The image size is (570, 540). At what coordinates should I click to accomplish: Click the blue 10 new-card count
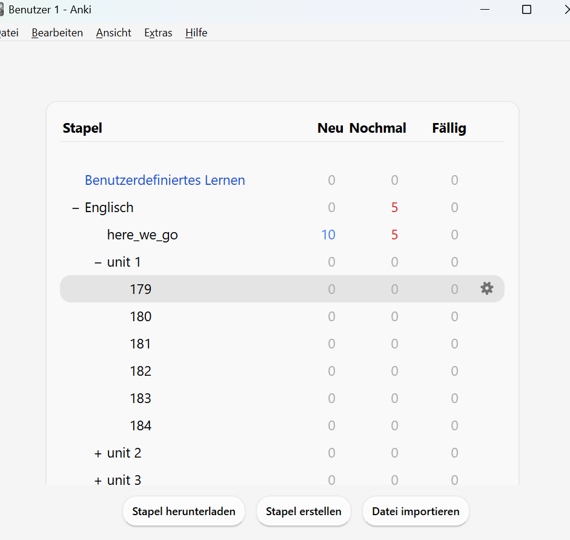pyautogui.click(x=328, y=235)
